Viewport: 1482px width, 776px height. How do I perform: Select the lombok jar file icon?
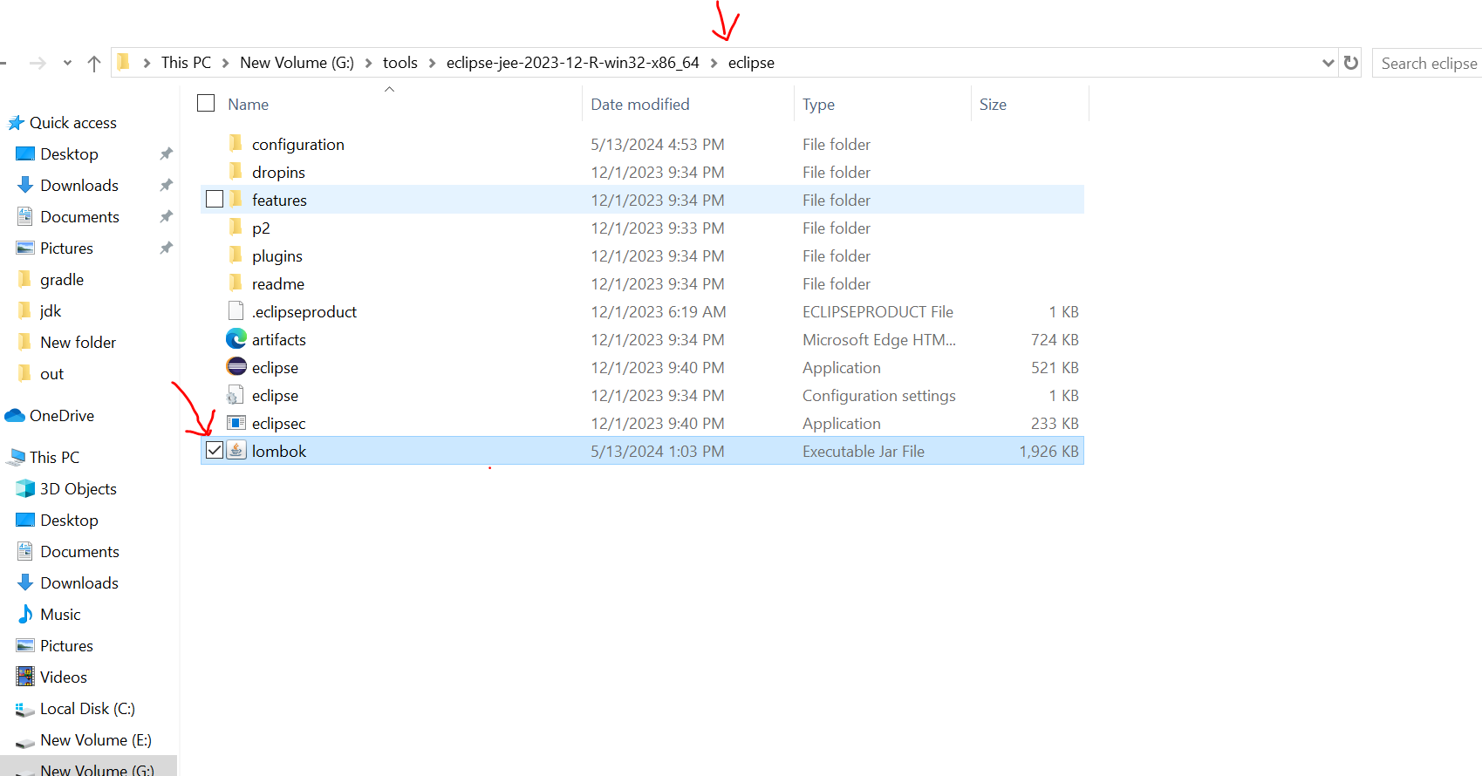pyautogui.click(x=236, y=451)
